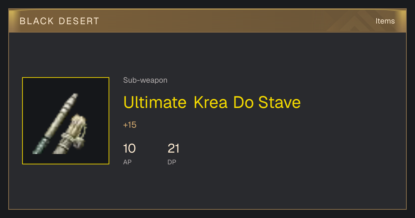Click the DP stat label
This screenshot has width=415, height=218.
pos(172,162)
